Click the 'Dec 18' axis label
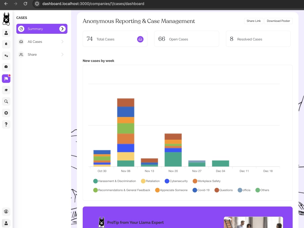This screenshot has height=228, width=304. coord(268,171)
